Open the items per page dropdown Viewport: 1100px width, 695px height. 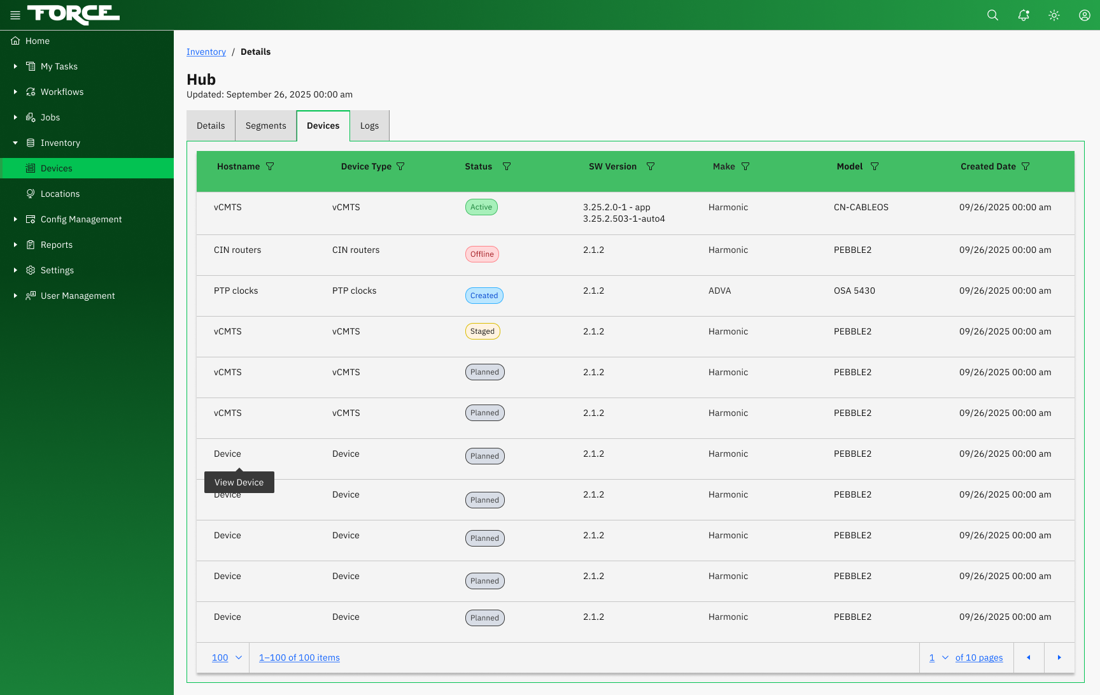(x=227, y=657)
